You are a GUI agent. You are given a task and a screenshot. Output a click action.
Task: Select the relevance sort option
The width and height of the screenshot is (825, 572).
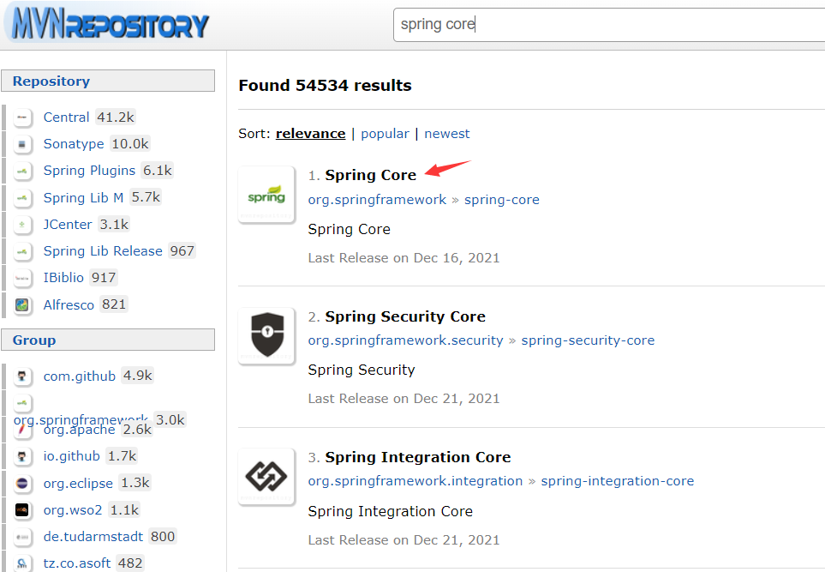coord(310,134)
